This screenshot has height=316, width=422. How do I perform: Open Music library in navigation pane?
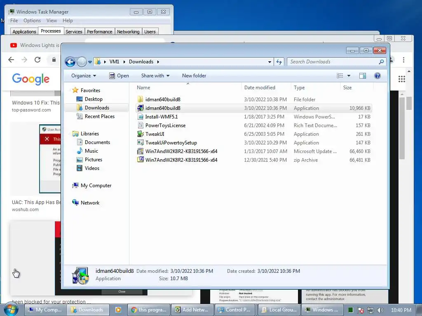click(87, 151)
